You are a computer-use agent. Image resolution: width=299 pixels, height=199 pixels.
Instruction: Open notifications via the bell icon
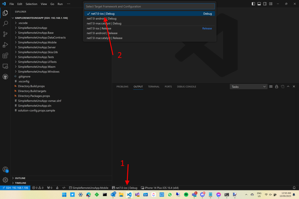(x=294, y=188)
